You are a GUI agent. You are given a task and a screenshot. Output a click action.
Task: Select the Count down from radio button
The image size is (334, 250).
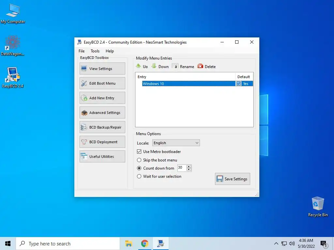click(139, 168)
